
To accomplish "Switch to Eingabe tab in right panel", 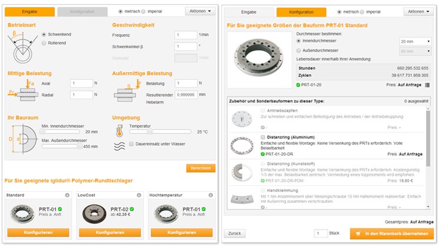I will (249, 12).
